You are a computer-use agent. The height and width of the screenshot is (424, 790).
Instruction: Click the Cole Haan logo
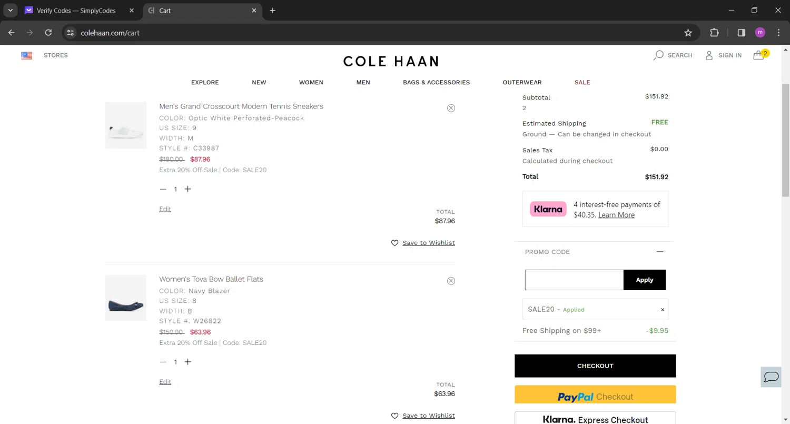click(391, 62)
